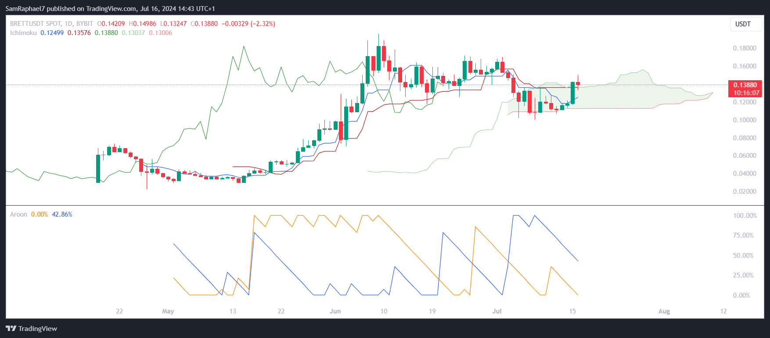The height and width of the screenshot is (338, 770).
Task: Click the publisher line SamRaphael7 published on TradingView.com
Action: click(110, 9)
